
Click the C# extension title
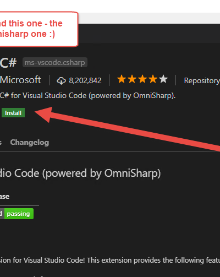8,63
